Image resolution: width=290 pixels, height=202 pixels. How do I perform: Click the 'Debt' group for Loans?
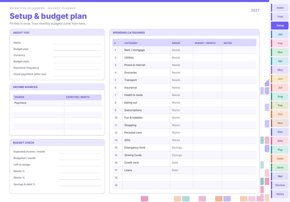[x=182, y=170]
